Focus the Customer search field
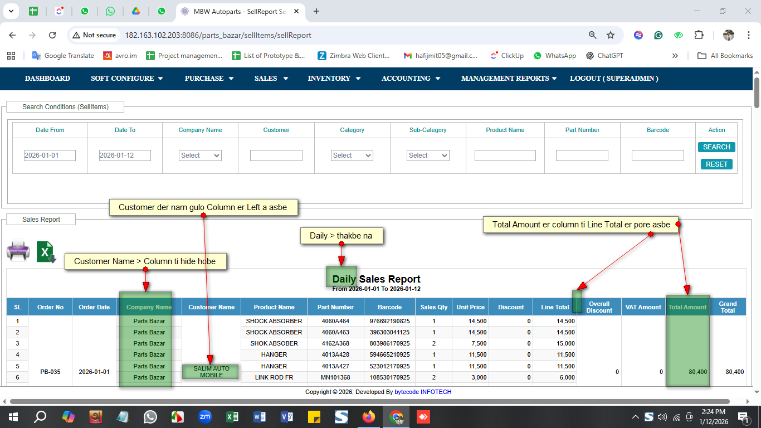 point(276,155)
